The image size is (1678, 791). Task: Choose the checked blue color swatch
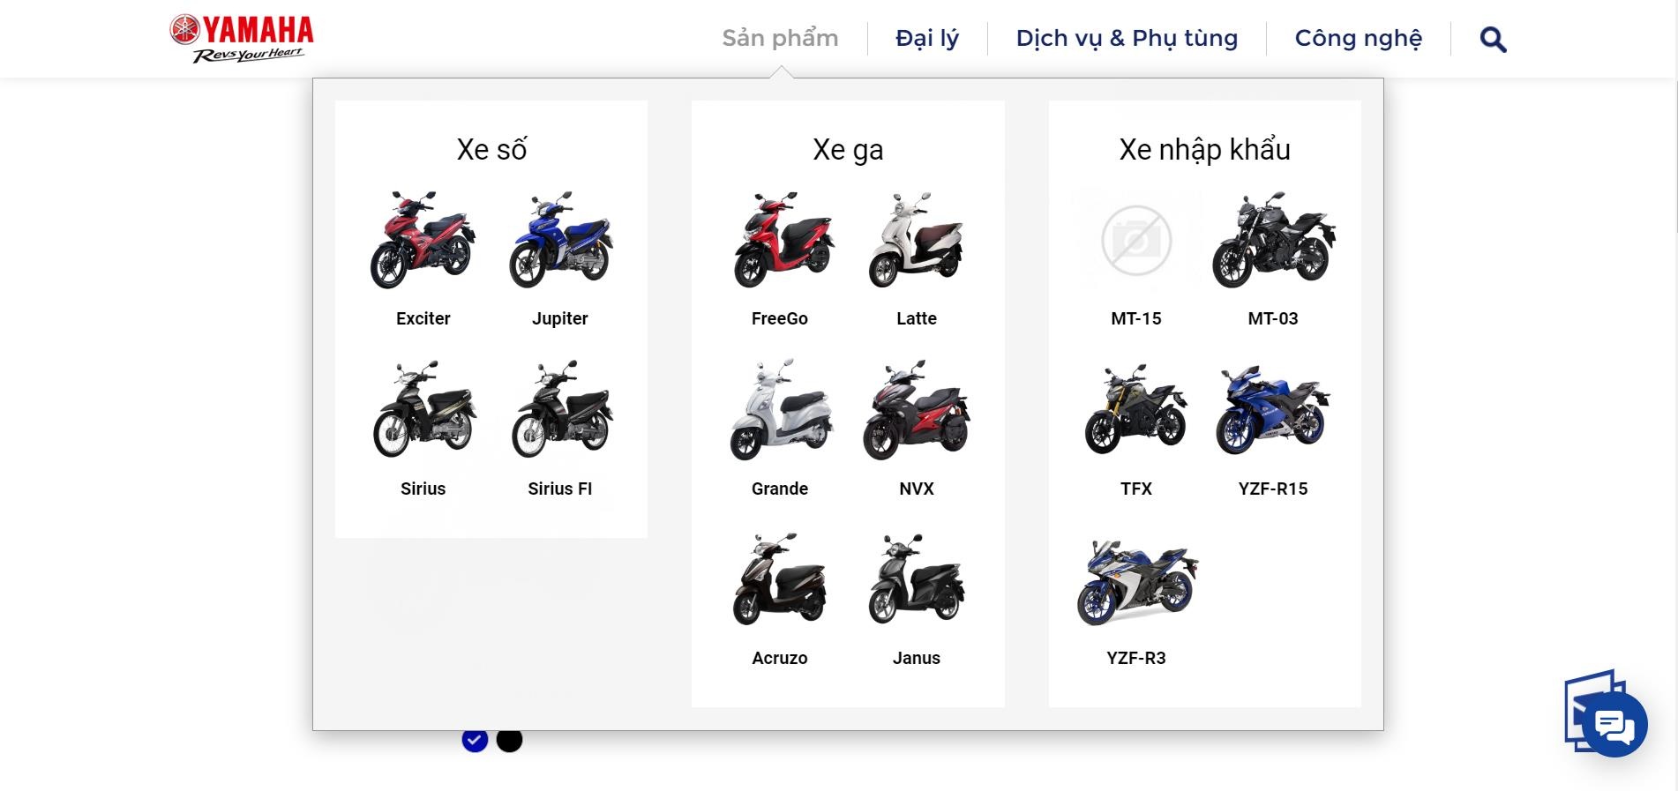(475, 739)
